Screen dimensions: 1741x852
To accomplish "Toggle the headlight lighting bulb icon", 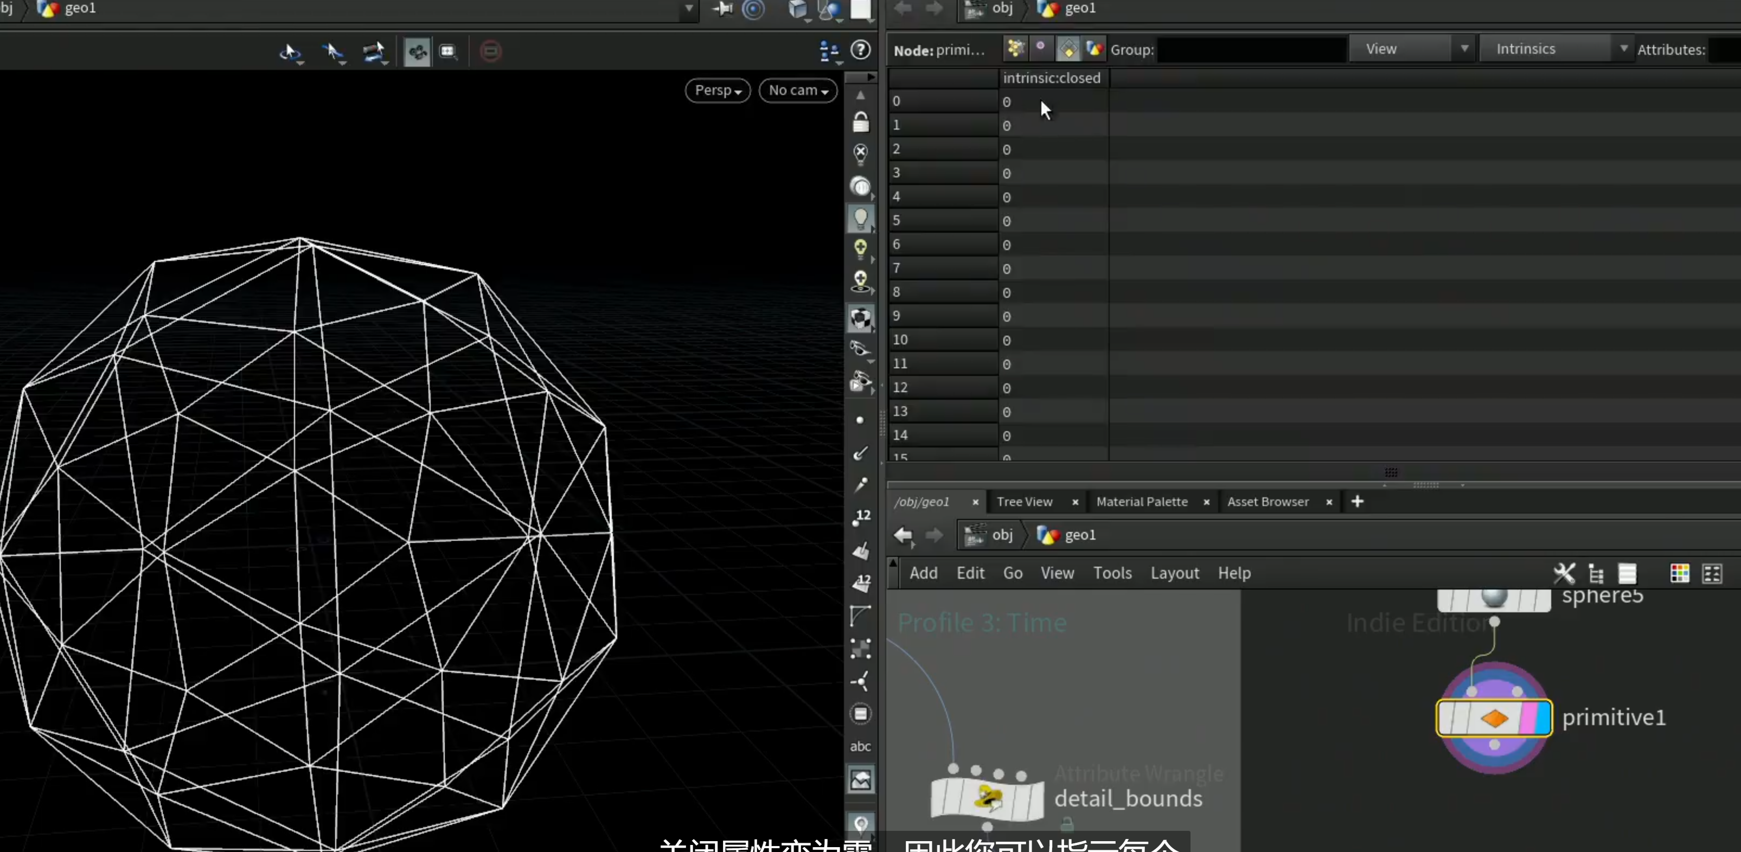I will pos(860,218).
